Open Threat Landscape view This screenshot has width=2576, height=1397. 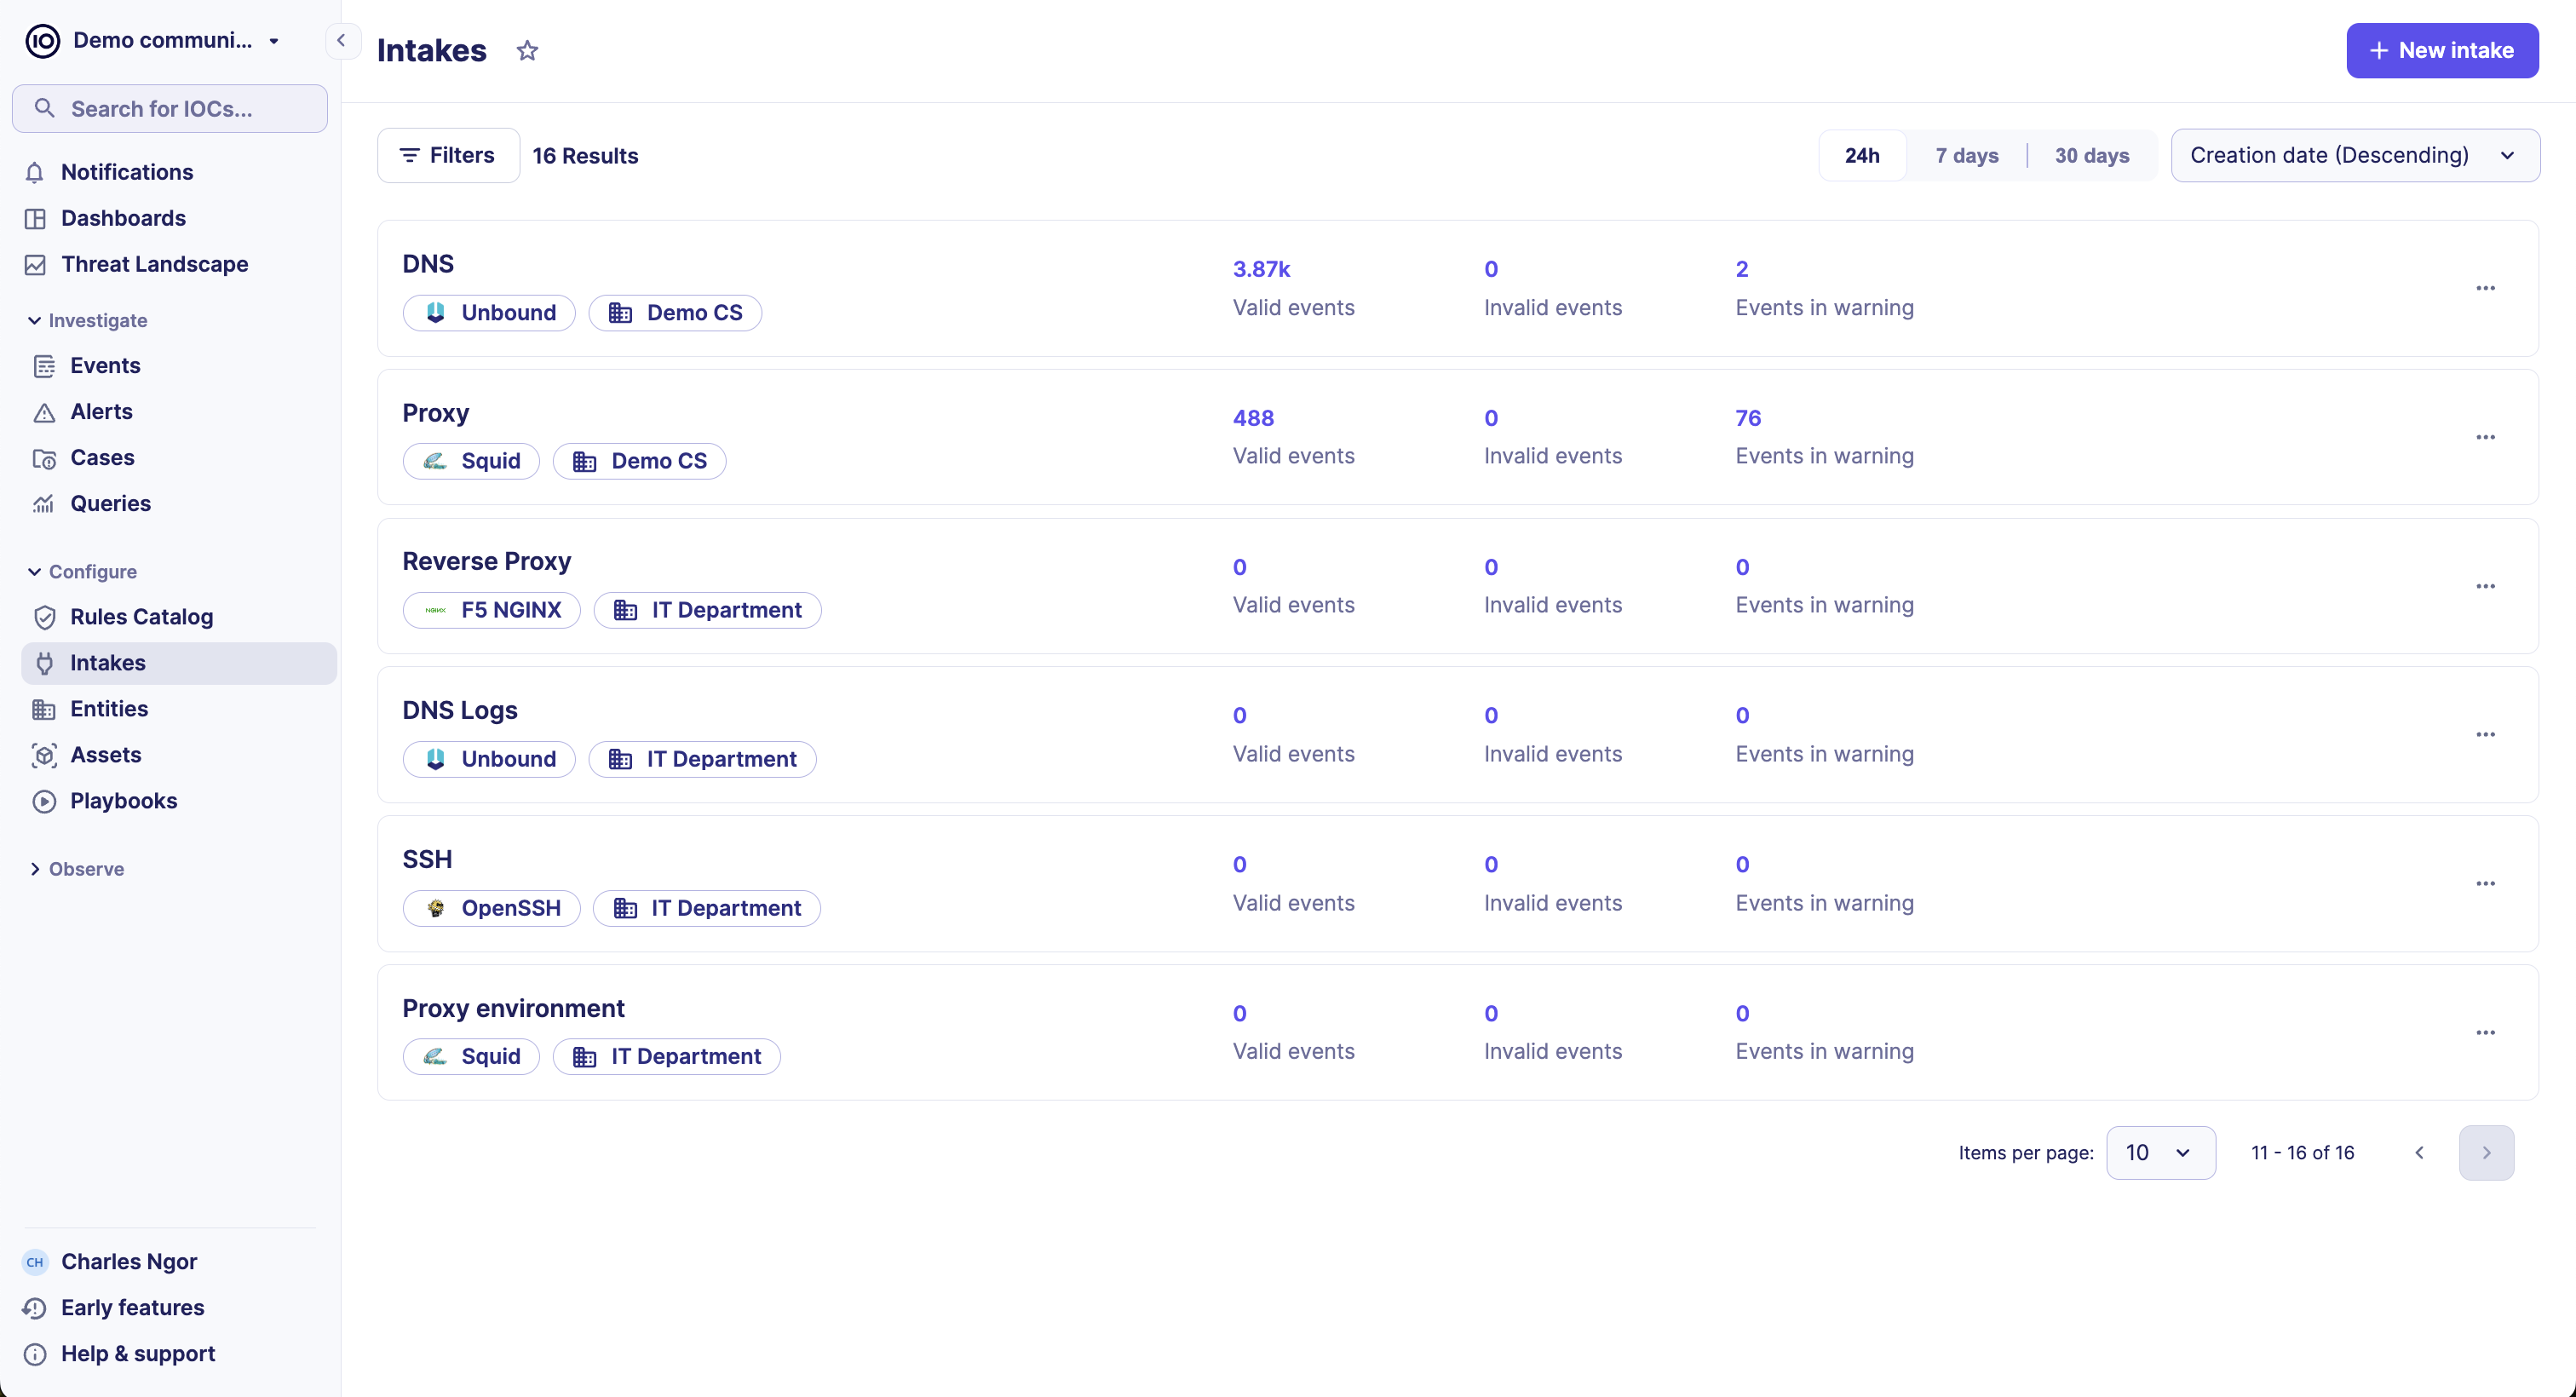tap(154, 264)
